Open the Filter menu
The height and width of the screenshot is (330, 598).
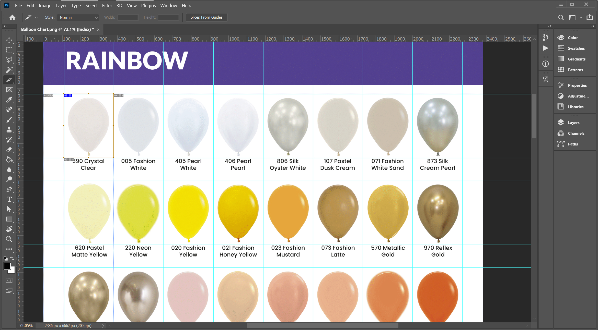pos(107,5)
